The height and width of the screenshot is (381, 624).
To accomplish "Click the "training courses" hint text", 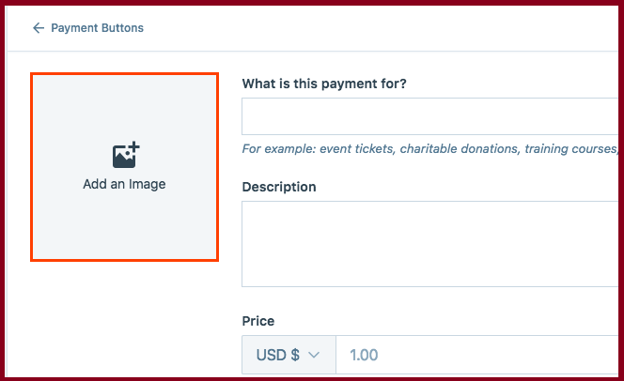I will pos(571,148).
